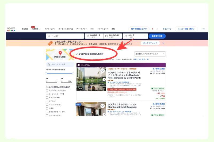Screen dimensions: 214x142
Task: Open the クーポン&割引料金 nav item
Action: [x=66, y=29]
